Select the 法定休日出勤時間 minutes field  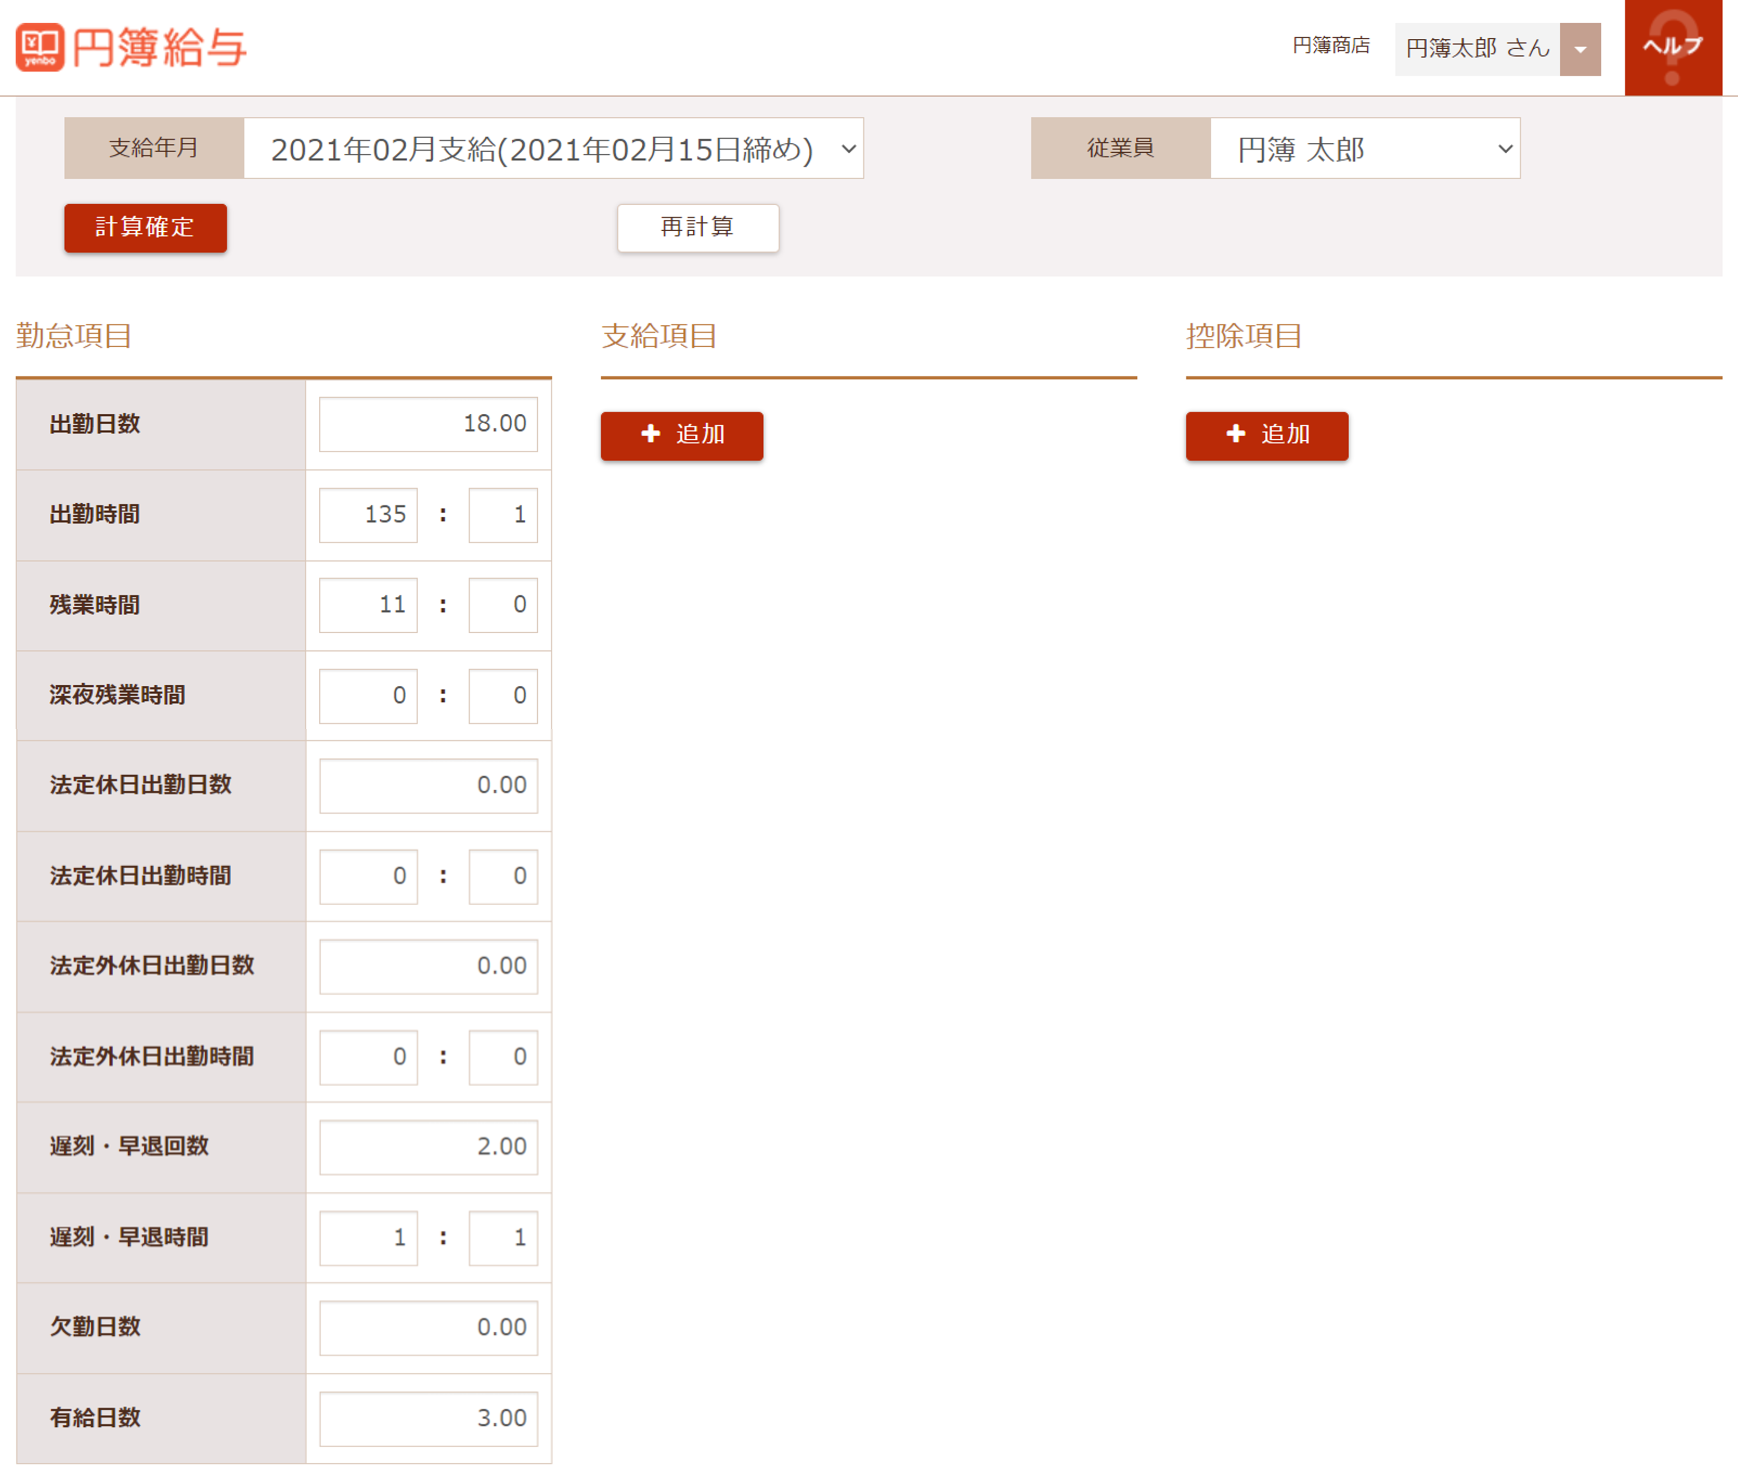pyautogui.click(x=503, y=876)
